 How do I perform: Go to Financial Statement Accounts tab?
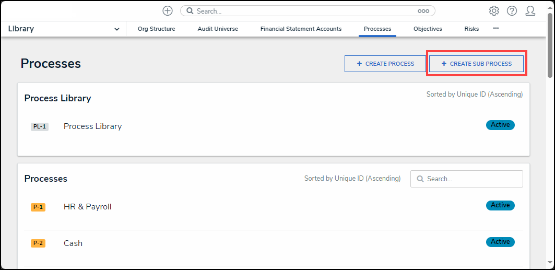[301, 29]
